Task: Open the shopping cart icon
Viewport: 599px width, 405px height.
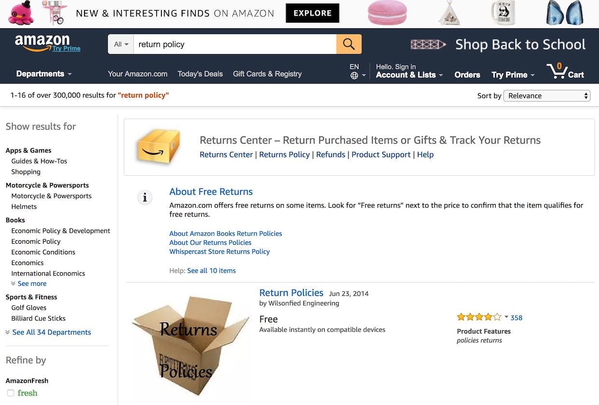Action: [558, 71]
